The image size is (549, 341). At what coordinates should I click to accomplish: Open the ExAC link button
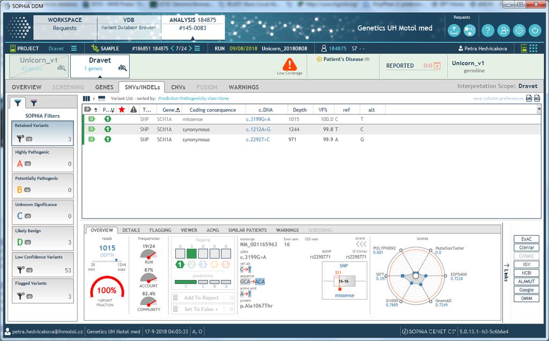point(526,239)
